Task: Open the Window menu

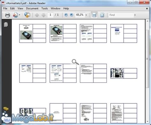Action: pos(55,9)
